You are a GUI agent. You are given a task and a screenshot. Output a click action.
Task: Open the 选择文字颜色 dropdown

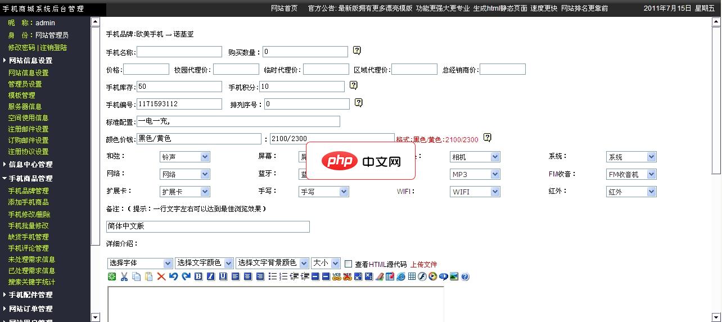click(x=204, y=263)
